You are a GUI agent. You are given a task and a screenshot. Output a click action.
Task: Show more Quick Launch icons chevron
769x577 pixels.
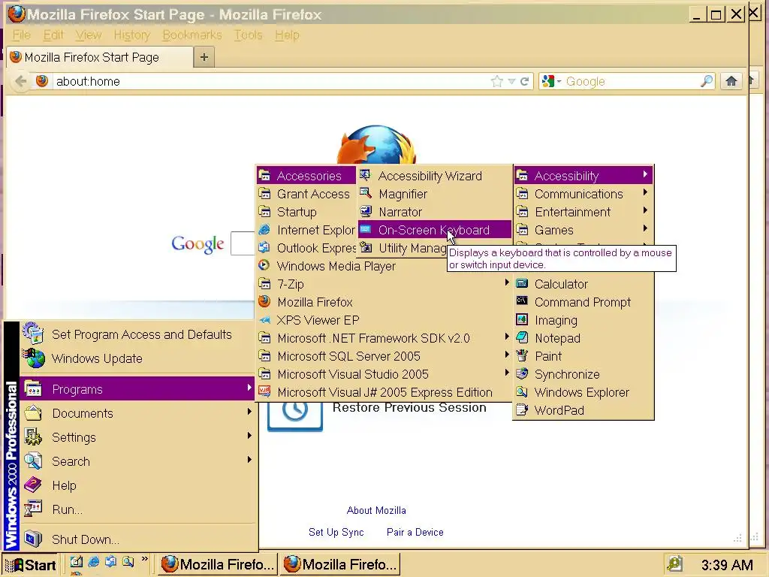click(x=145, y=559)
